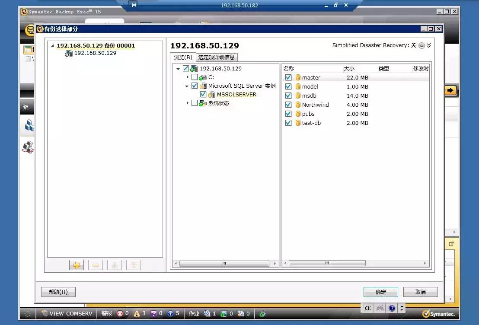Uncheck the Northwind database checkbox
The image size is (479, 325).
click(288, 105)
